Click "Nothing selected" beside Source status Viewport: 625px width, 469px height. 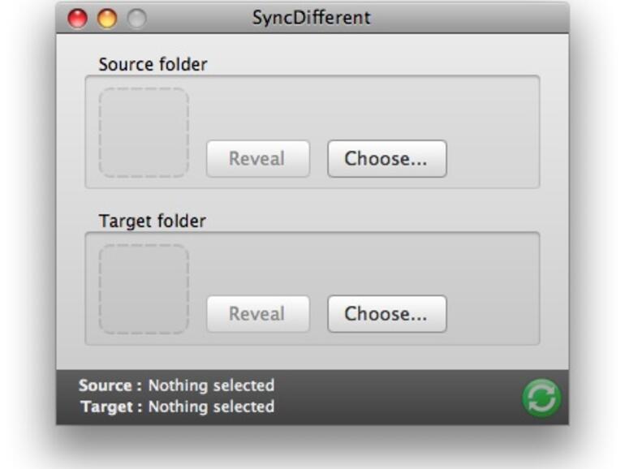(211, 385)
